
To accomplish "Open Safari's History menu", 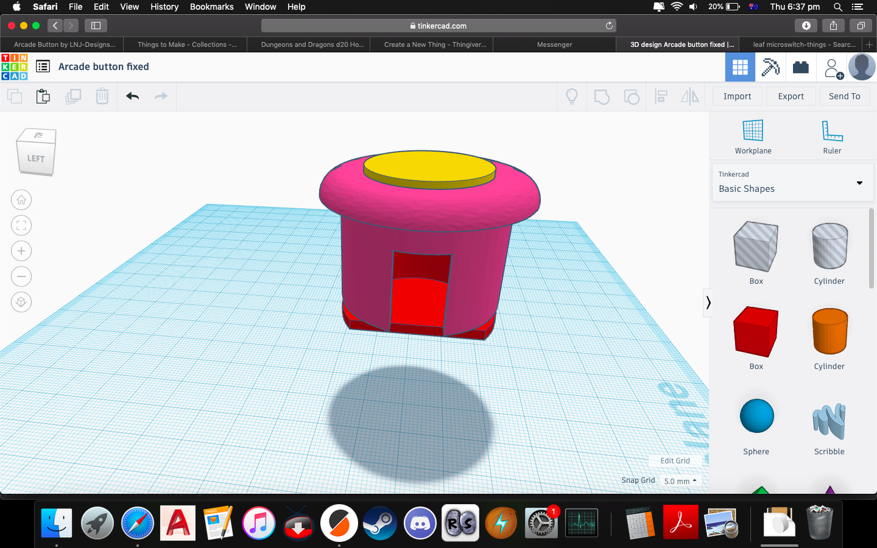I will (x=164, y=7).
